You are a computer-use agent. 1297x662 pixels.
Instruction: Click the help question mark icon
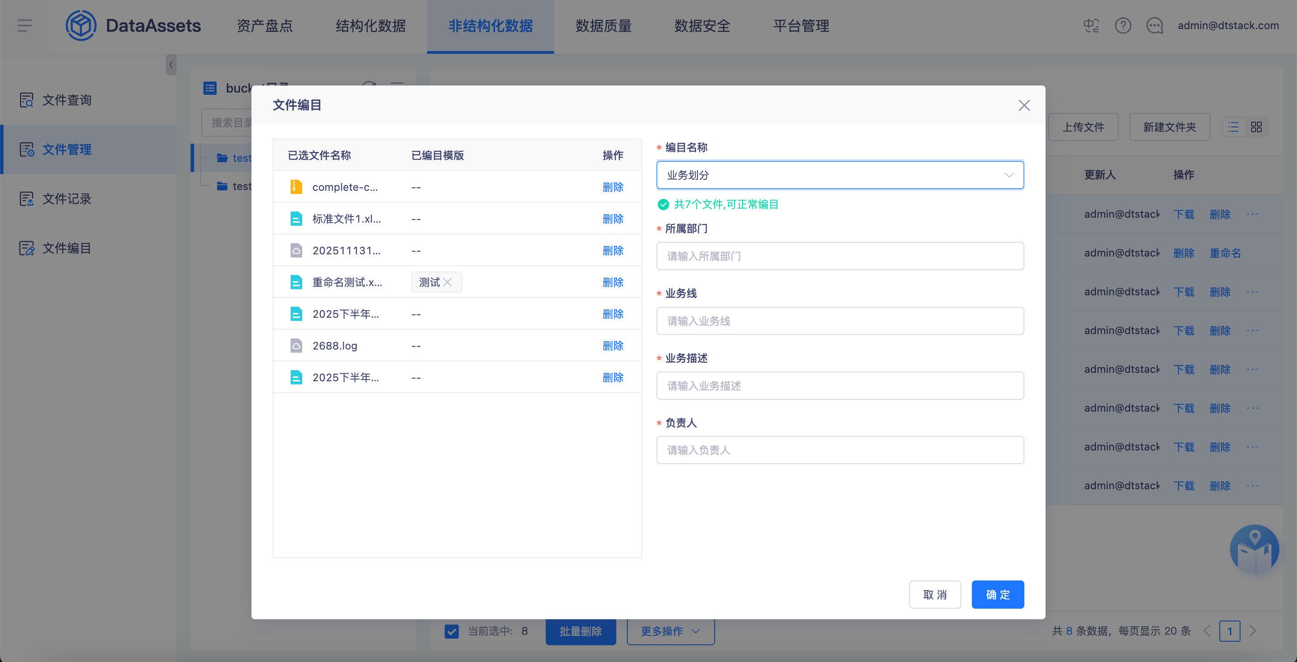pos(1122,26)
